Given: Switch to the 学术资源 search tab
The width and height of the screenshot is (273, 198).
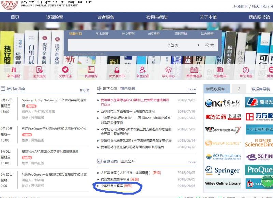Looking at the screenshot, I should coord(102,34).
